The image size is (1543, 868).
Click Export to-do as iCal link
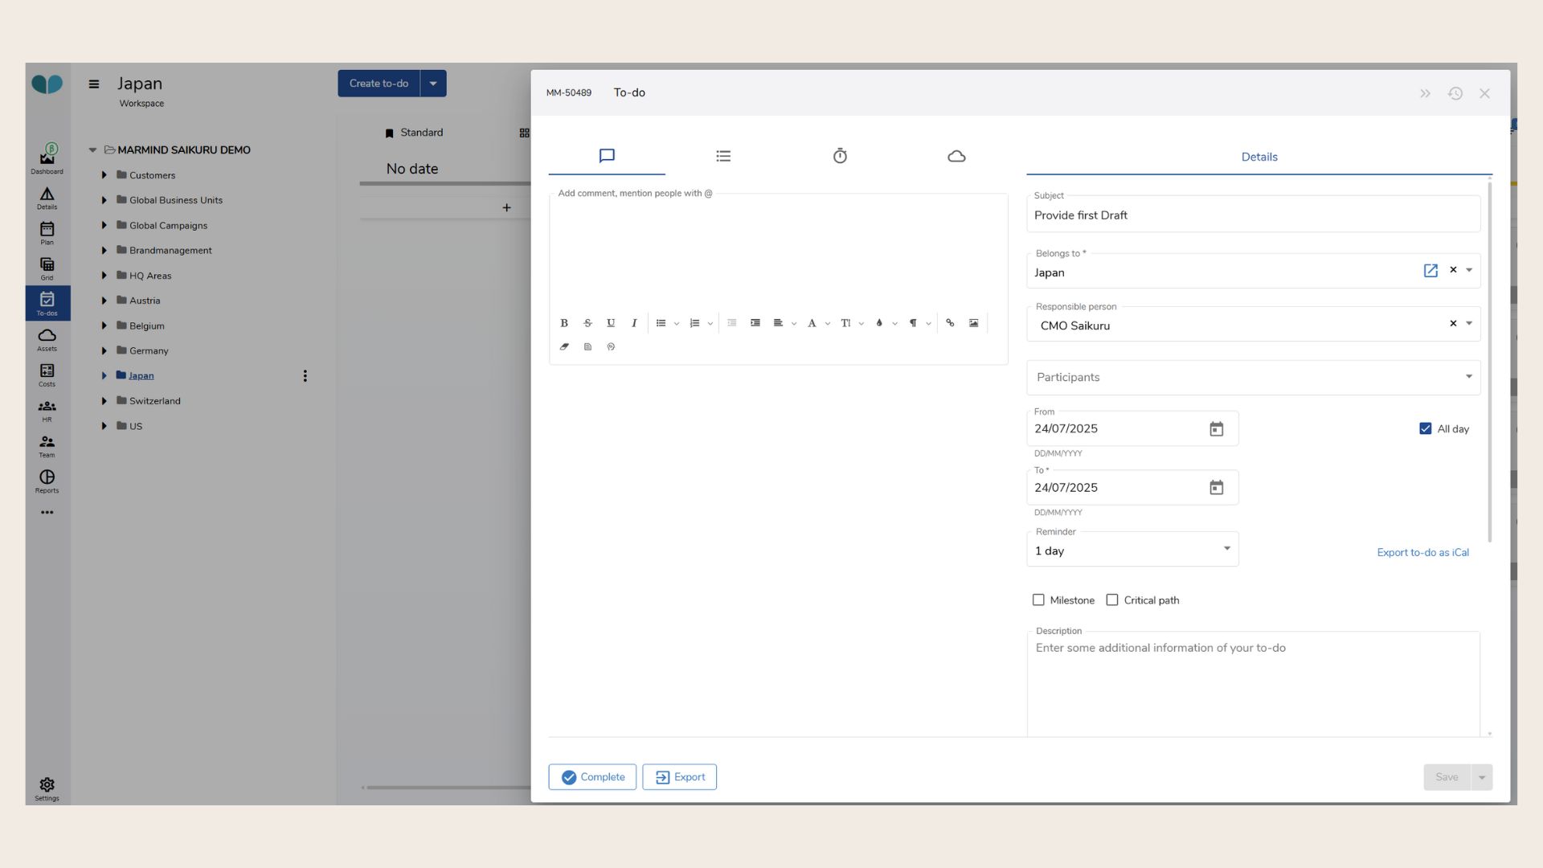tap(1422, 553)
